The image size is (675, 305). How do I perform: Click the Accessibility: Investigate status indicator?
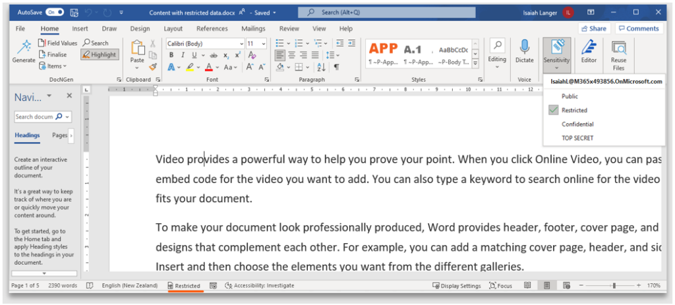[260, 286]
